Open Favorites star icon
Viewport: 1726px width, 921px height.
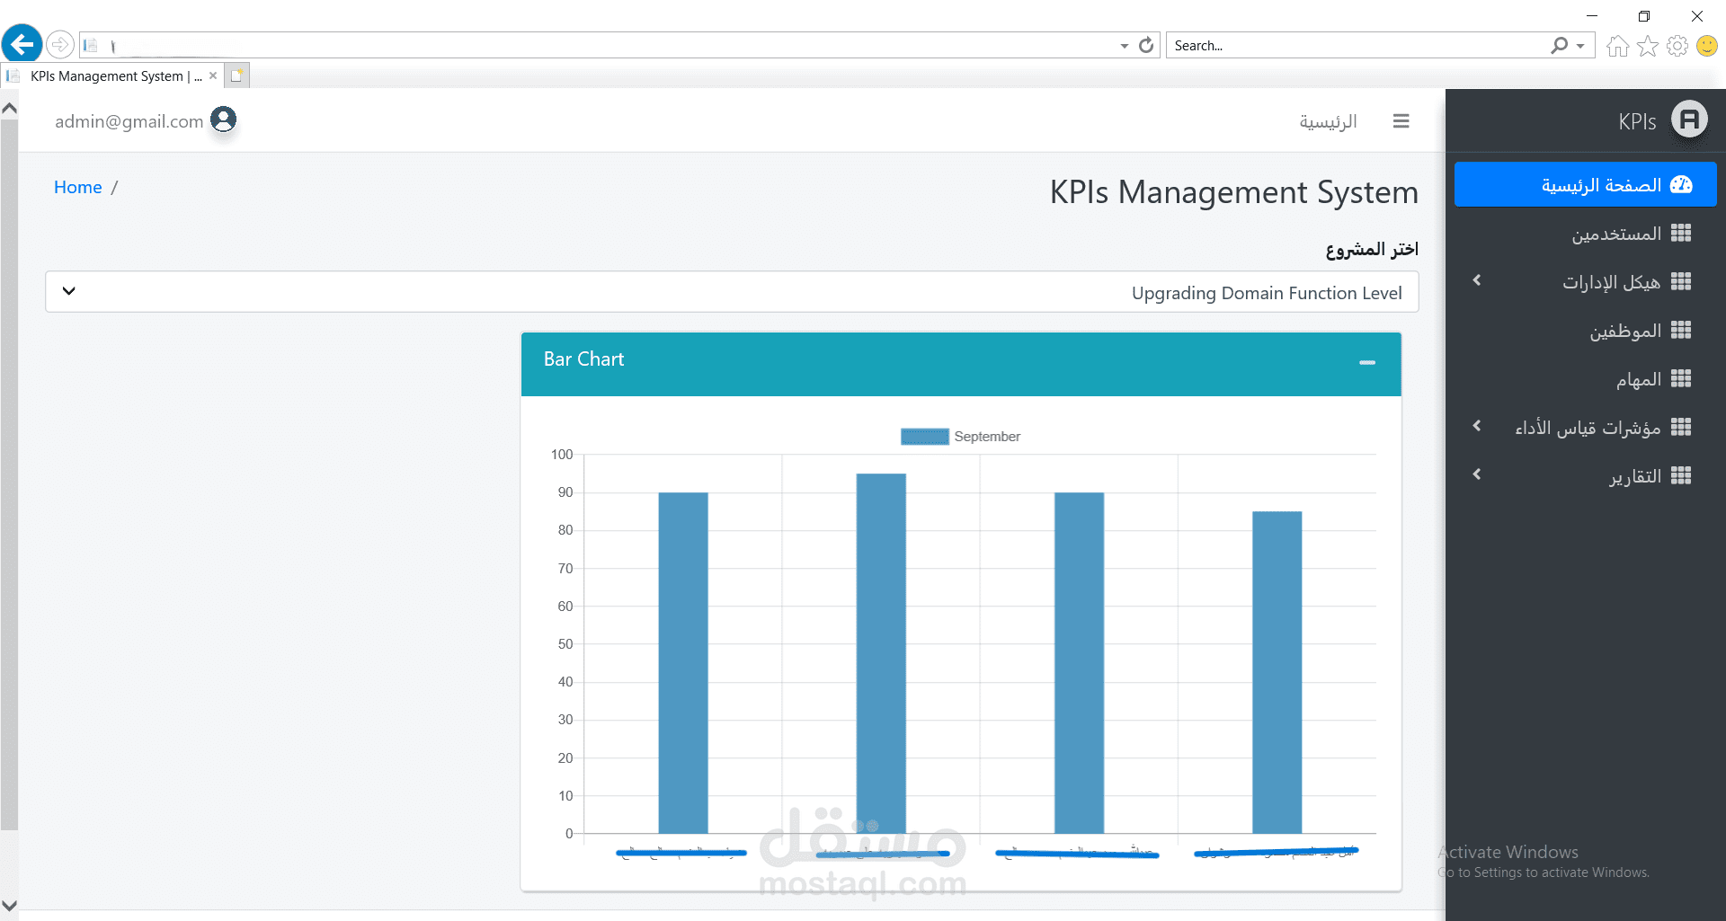[x=1647, y=46]
